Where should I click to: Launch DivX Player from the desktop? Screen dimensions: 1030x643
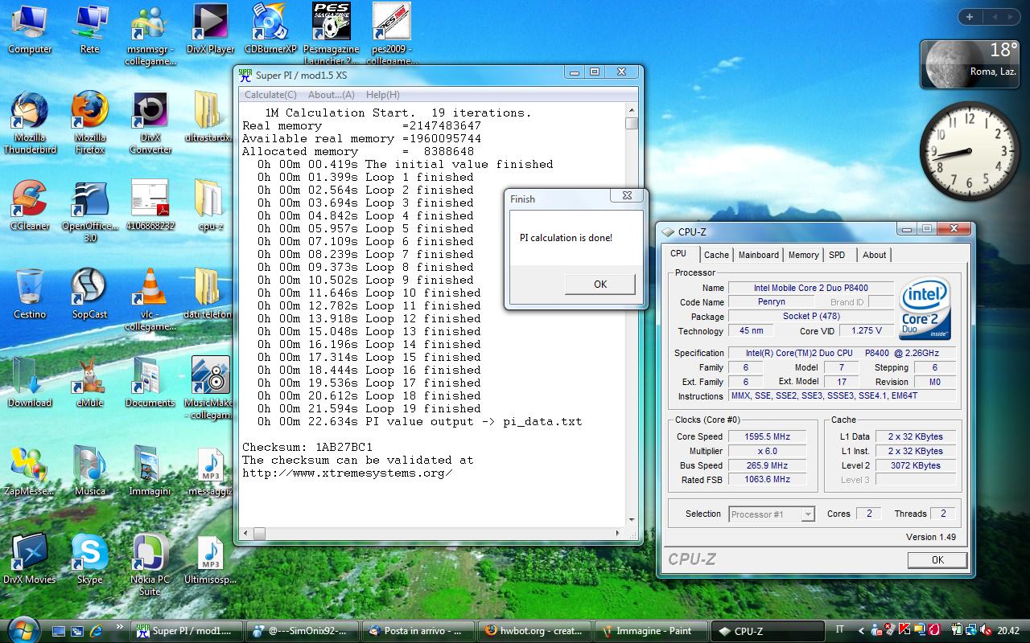coord(211,30)
